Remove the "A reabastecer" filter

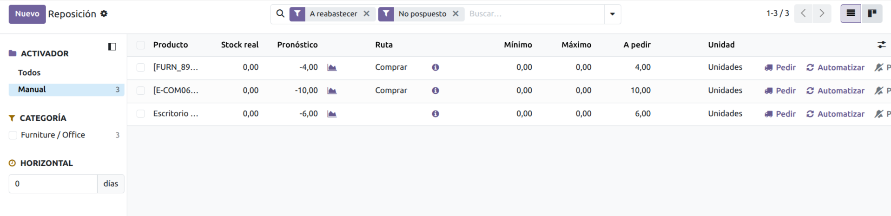pyautogui.click(x=367, y=14)
